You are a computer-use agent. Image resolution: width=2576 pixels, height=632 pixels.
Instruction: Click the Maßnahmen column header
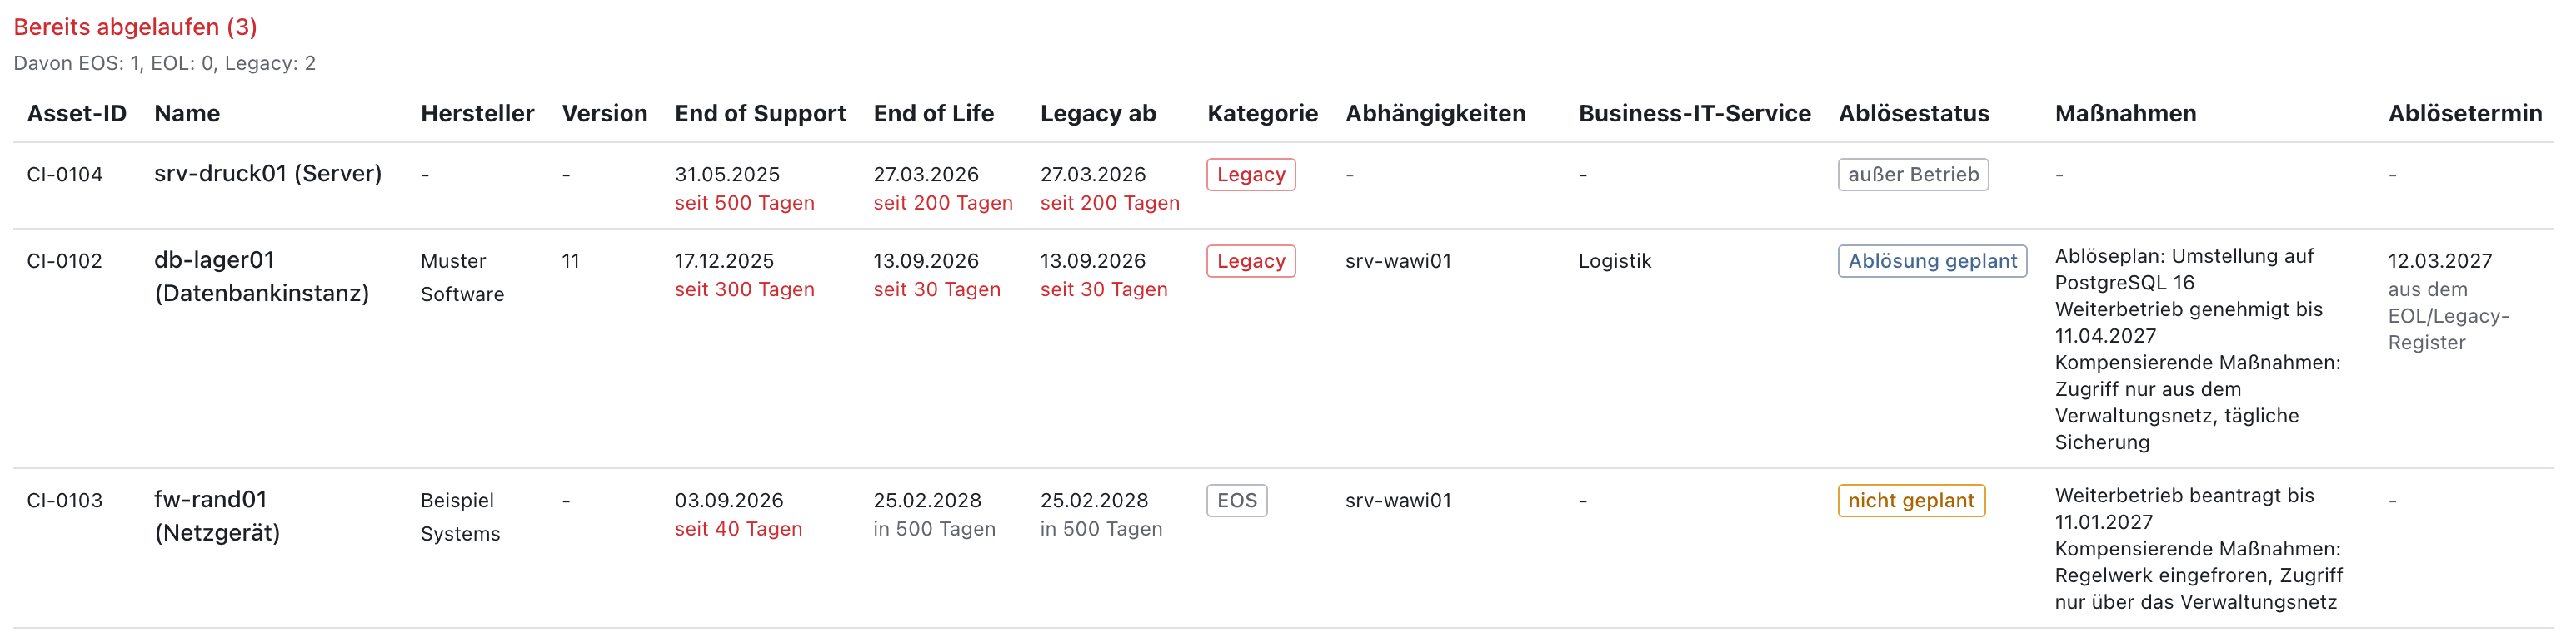point(2125,114)
